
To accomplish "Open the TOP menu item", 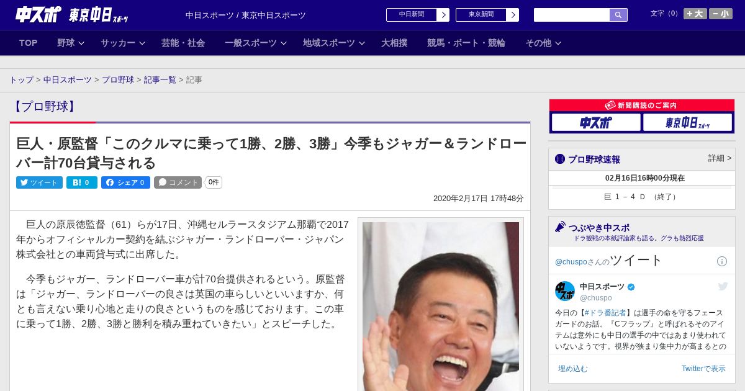I will pos(29,43).
